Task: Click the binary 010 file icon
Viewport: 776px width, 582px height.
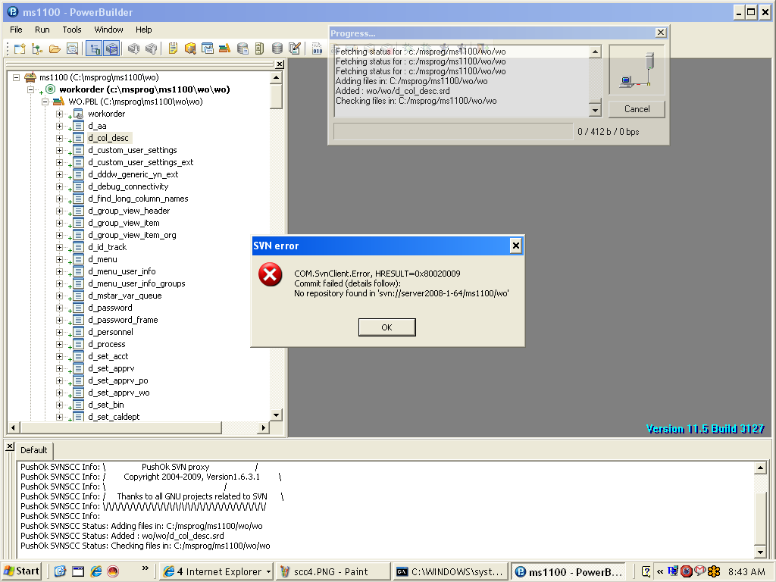Action: click(x=317, y=49)
